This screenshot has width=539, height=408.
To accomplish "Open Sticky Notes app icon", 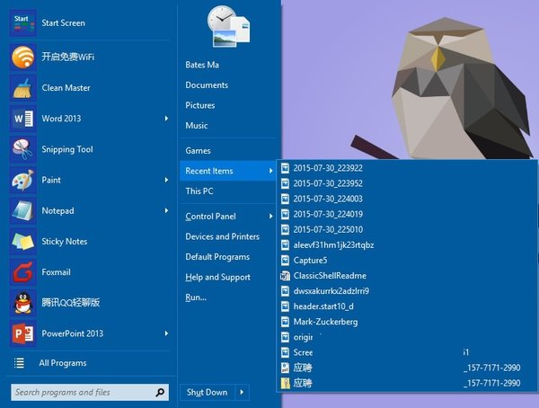I will tap(22, 242).
